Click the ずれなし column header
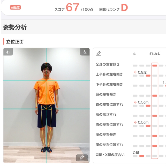 [155, 54]
